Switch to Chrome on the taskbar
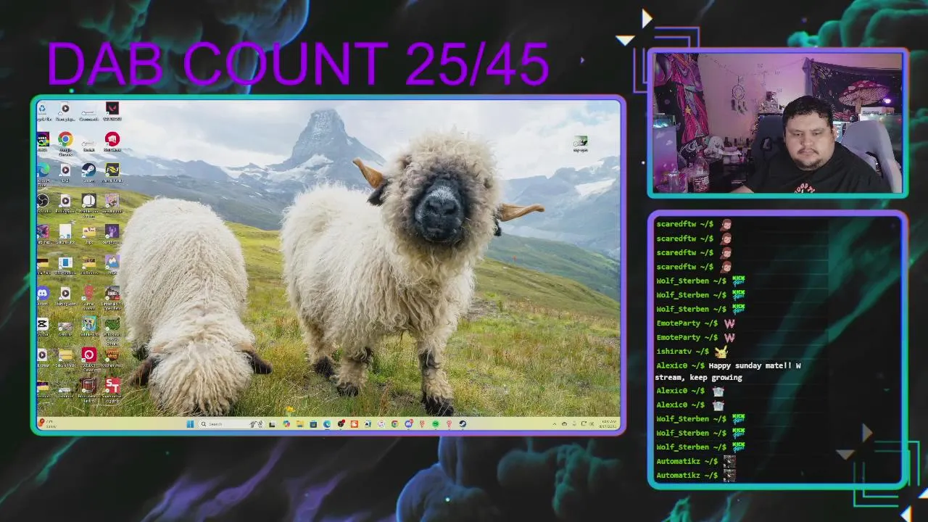 394,424
